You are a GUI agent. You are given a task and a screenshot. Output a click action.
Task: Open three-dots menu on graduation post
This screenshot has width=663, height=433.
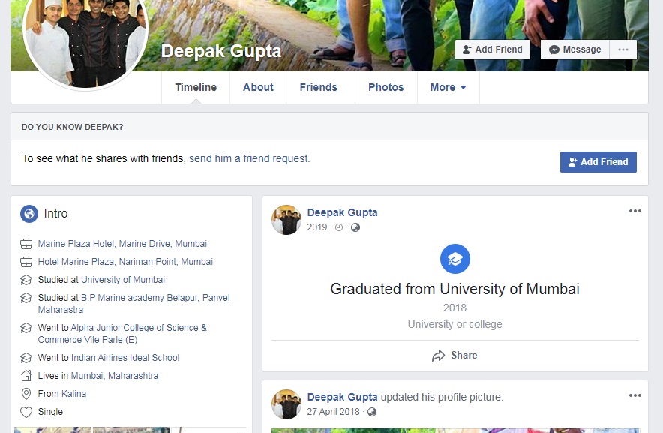tap(634, 212)
